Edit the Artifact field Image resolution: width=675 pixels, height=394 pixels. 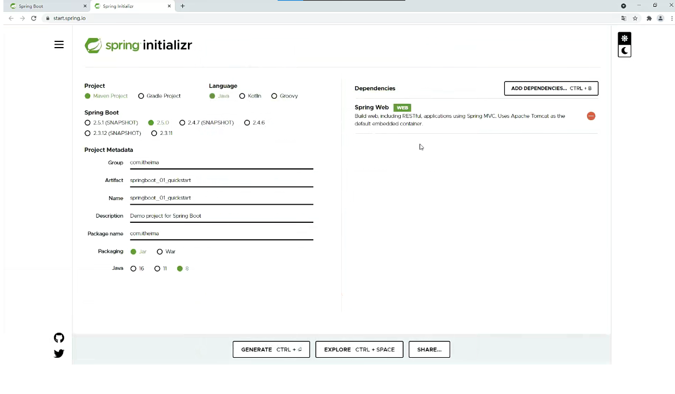222,180
